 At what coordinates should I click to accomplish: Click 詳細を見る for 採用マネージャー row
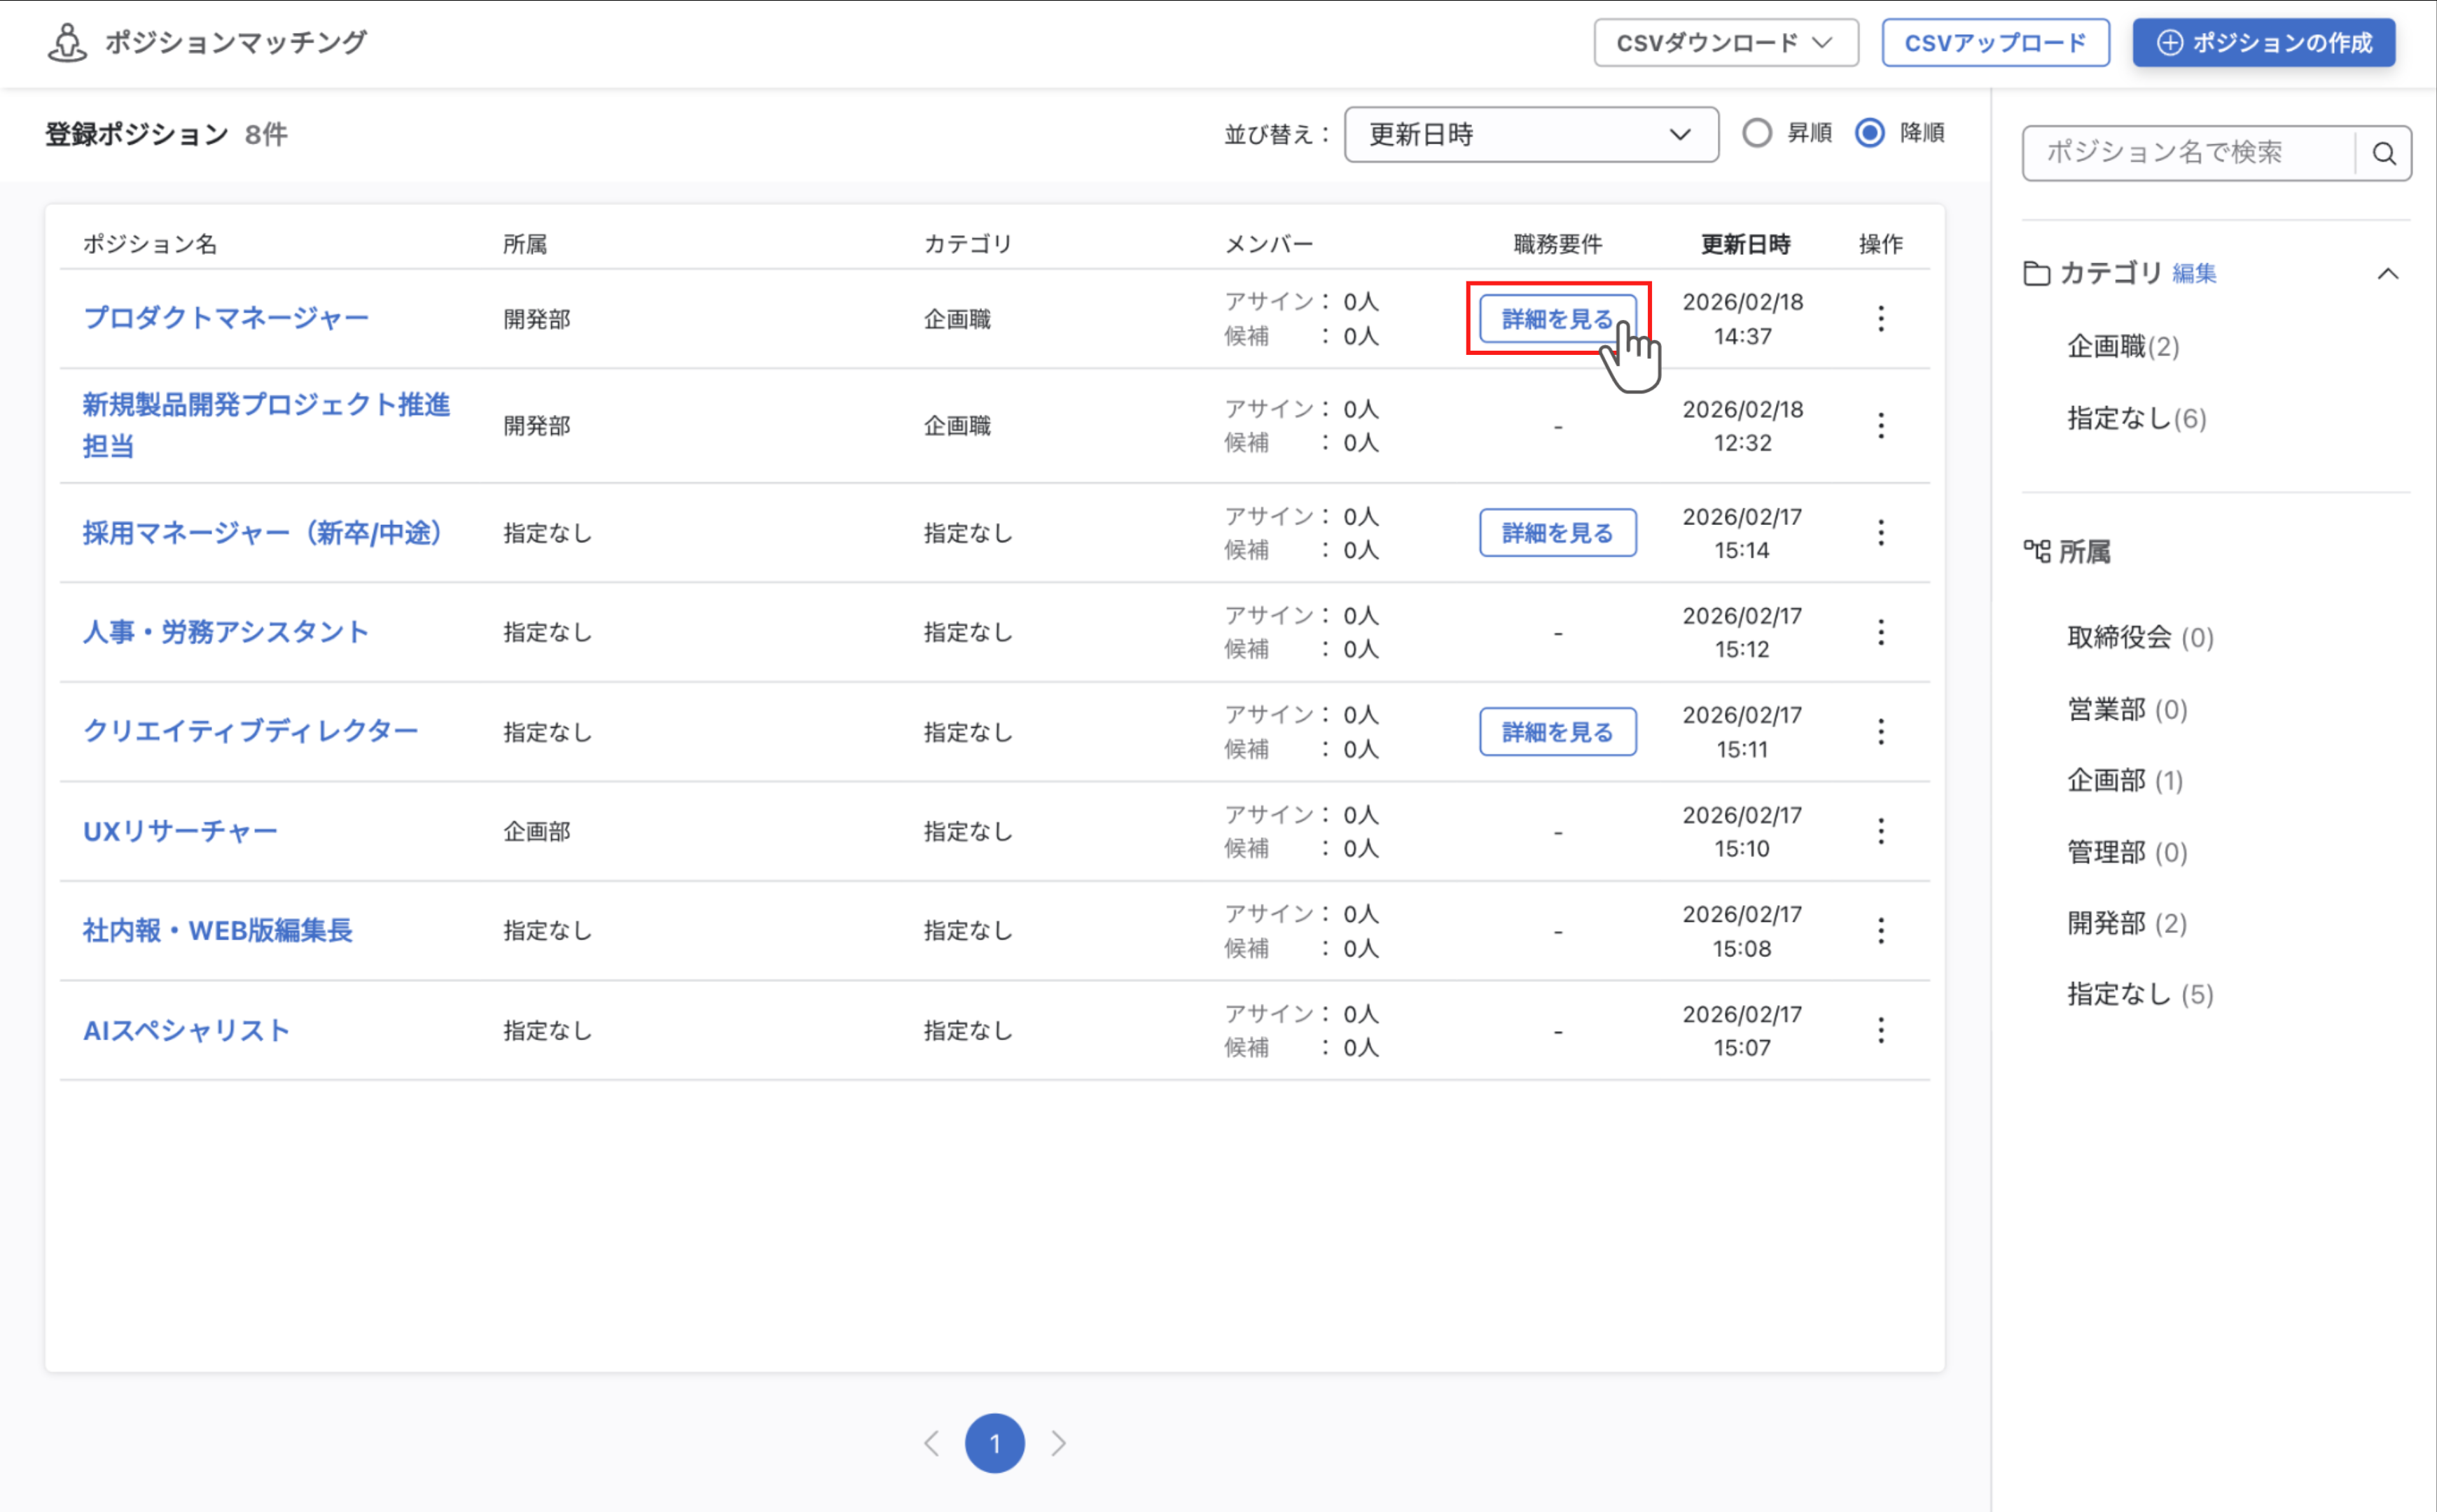pyautogui.click(x=1557, y=532)
